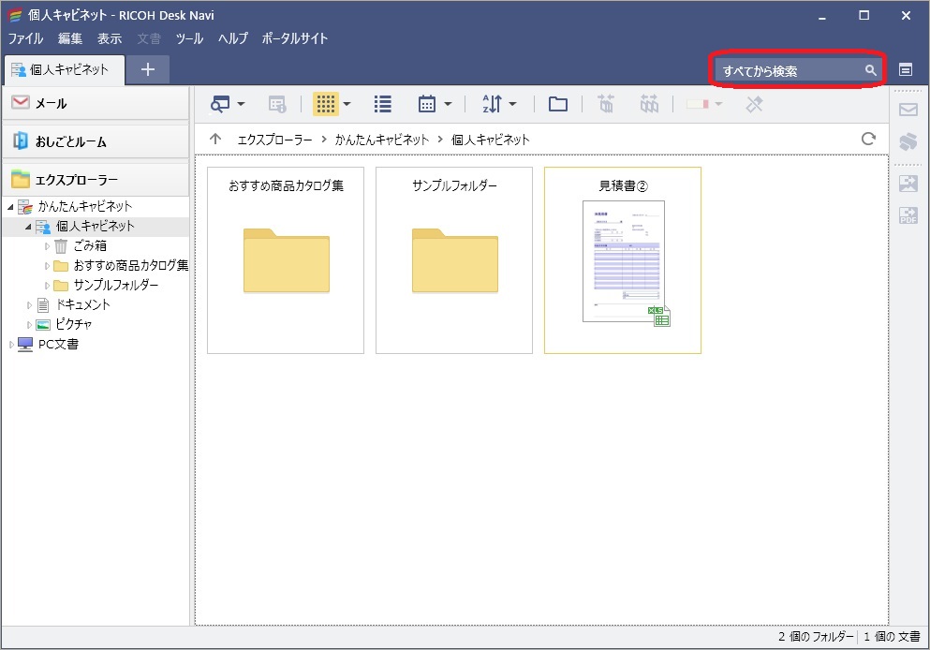This screenshot has height=650, width=930.
Task: Open the right panel toggle icon
Action: point(906,69)
